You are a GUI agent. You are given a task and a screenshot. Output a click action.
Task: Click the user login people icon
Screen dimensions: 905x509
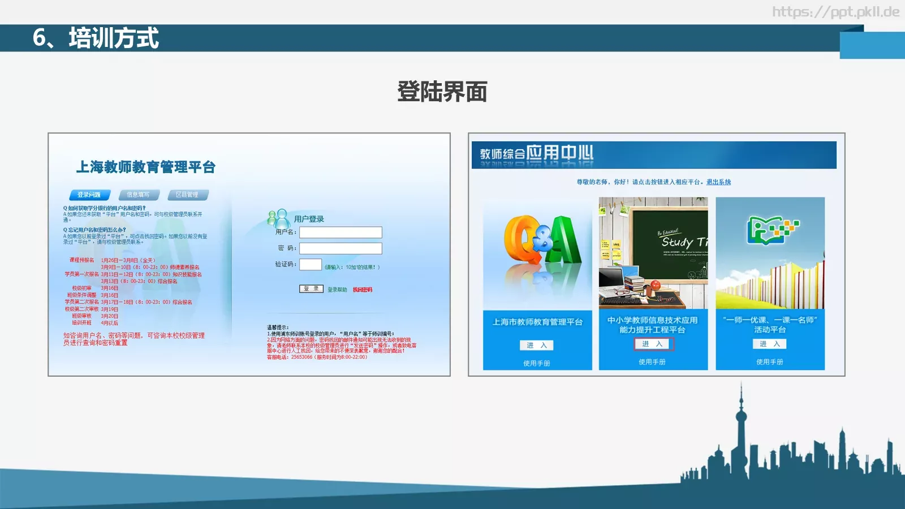(x=278, y=218)
